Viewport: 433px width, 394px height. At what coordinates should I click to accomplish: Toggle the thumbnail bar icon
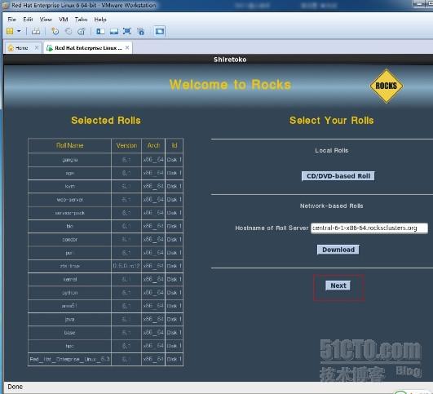coord(114,31)
